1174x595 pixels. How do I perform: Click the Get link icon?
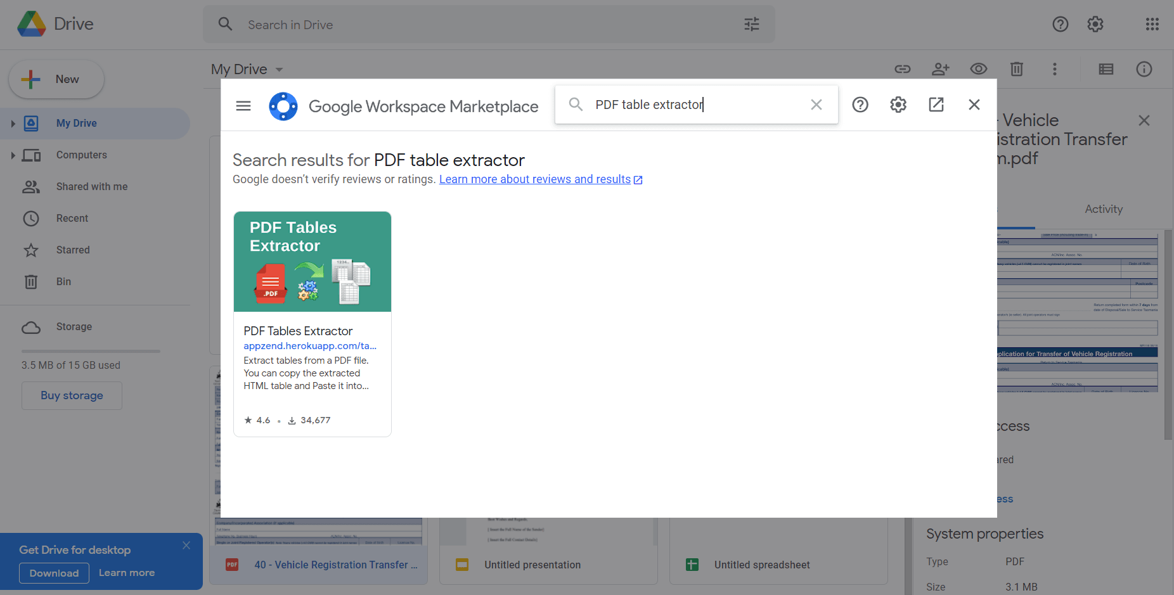point(903,69)
